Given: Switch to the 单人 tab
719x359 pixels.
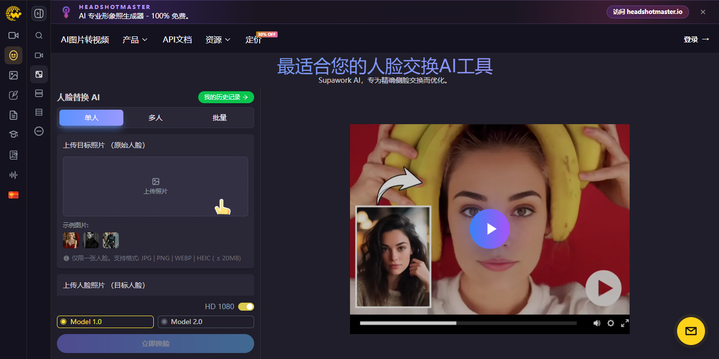Looking at the screenshot, I should pos(91,118).
